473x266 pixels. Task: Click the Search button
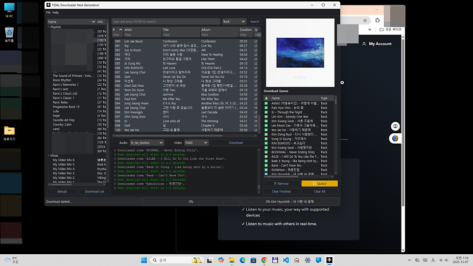coord(255,22)
